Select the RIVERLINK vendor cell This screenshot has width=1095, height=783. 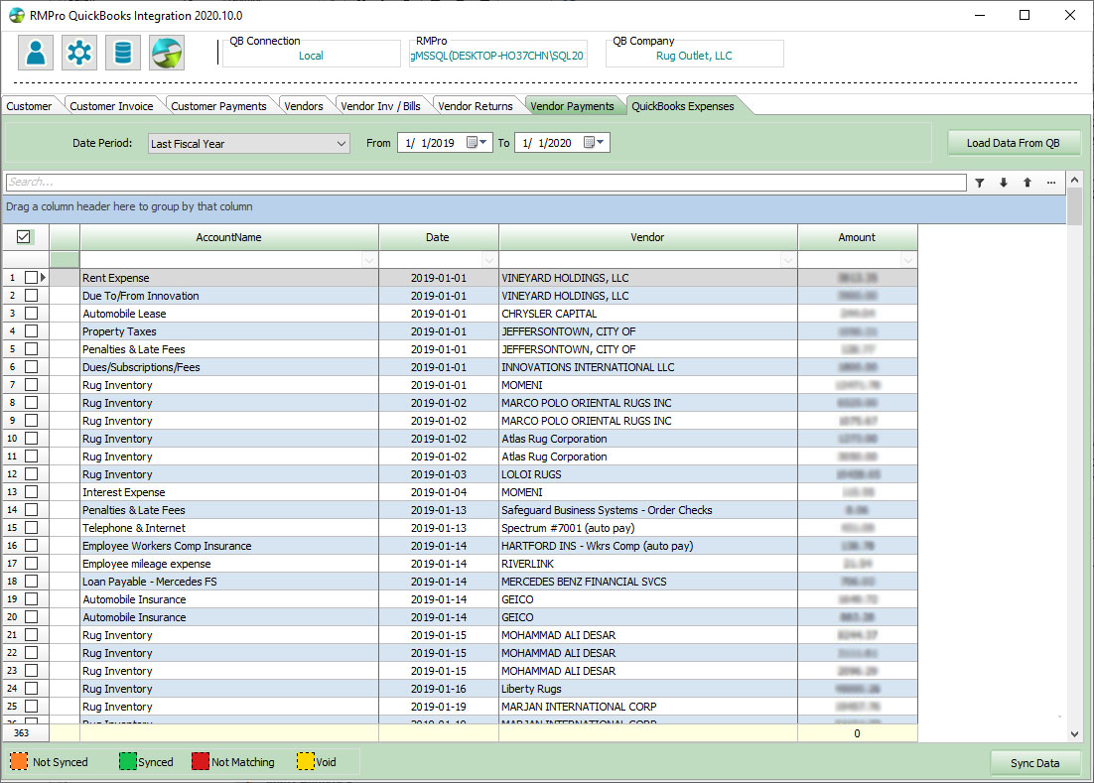tap(648, 564)
